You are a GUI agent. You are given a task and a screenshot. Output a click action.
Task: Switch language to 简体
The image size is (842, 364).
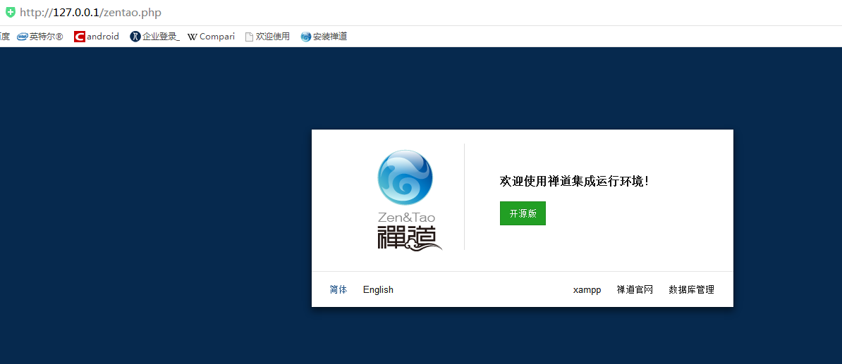tap(338, 289)
